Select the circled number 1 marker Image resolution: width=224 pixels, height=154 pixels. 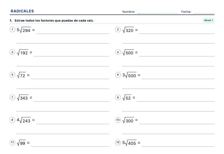click(x=12, y=30)
